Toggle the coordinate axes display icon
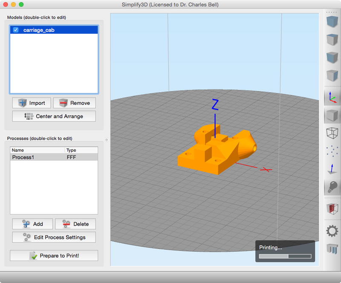This screenshot has width=341, height=283. tap(332, 97)
